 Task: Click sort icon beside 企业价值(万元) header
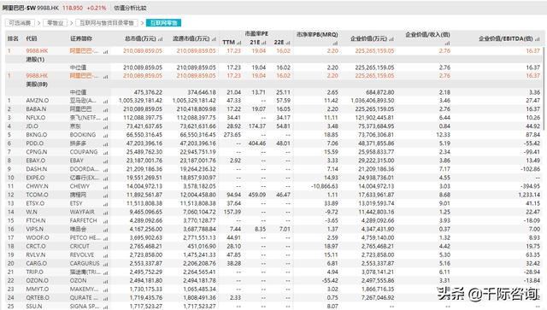tap(391, 39)
